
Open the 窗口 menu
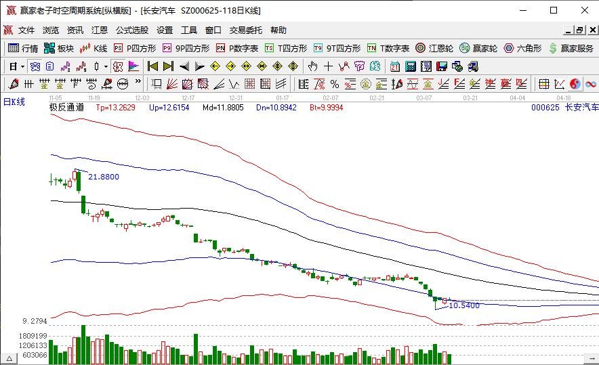[213, 30]
